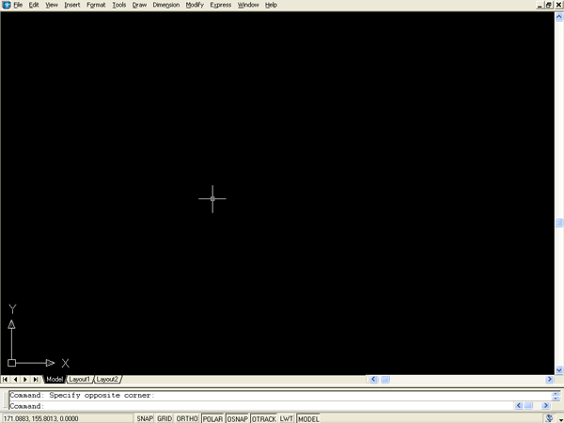
Task: Toggle OSNAP object snap button
Action: pos(237,418)
